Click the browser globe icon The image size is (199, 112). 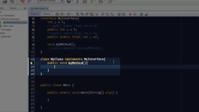click(69, 1)
